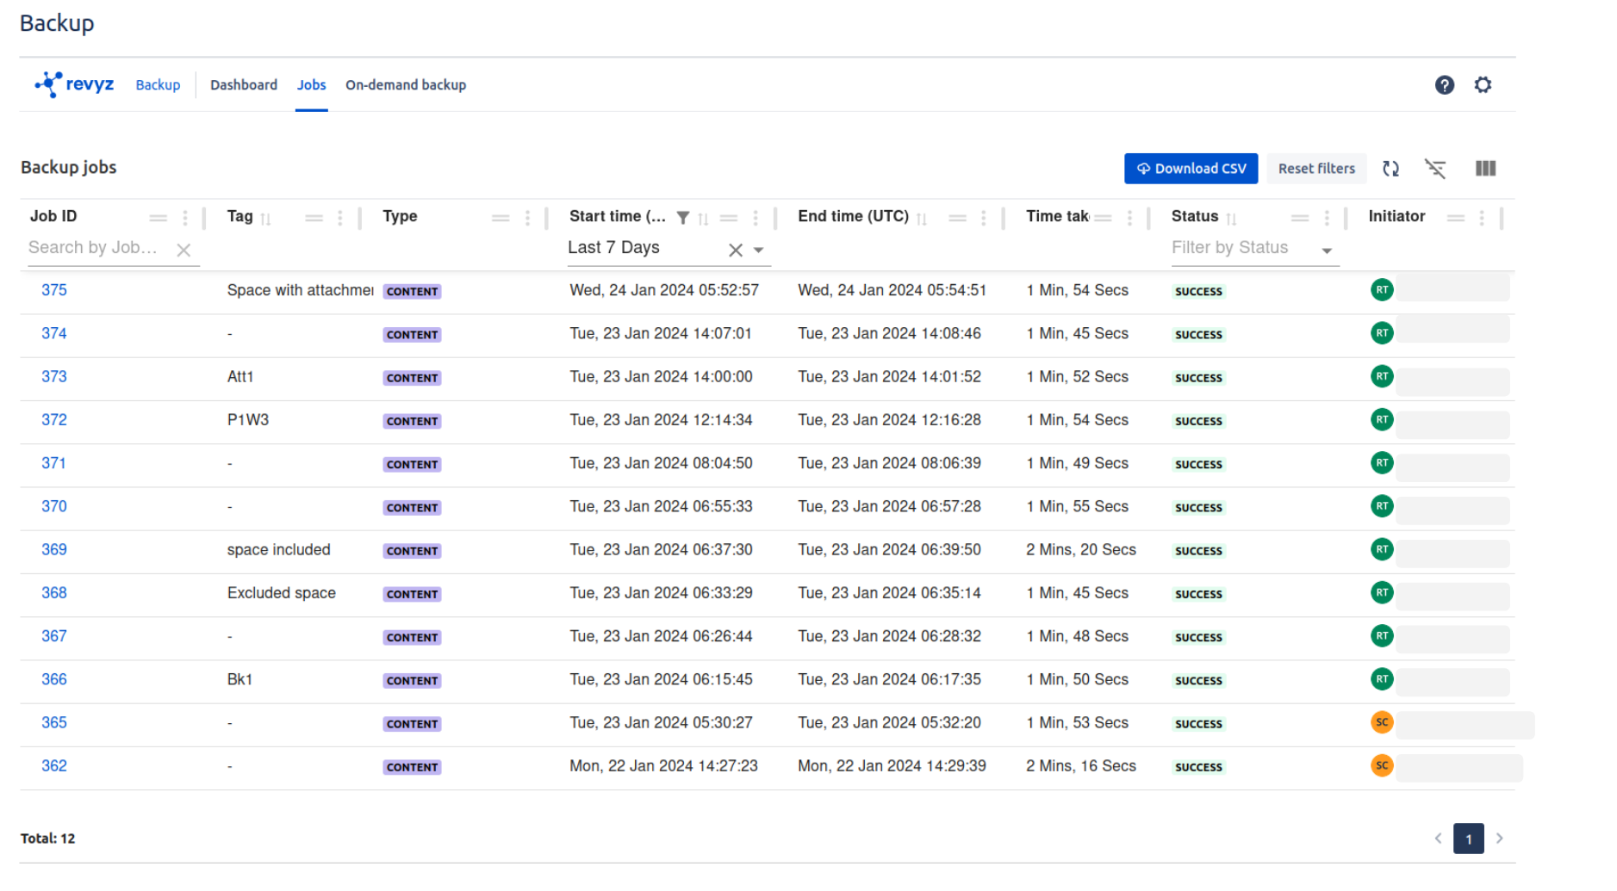Refresh the backup jobs table
The height and width of the screenshot is (891, 1617).
point(1390,169)
